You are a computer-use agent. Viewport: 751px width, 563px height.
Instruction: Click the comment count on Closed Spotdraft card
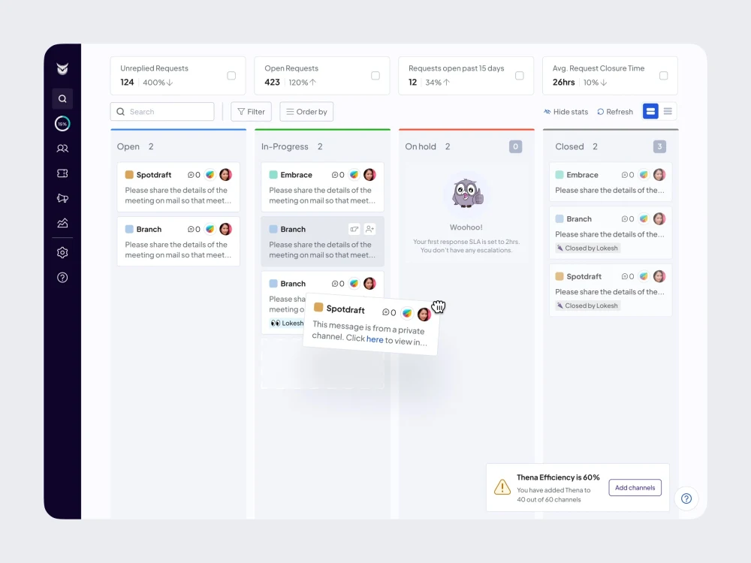coord(628,276)
